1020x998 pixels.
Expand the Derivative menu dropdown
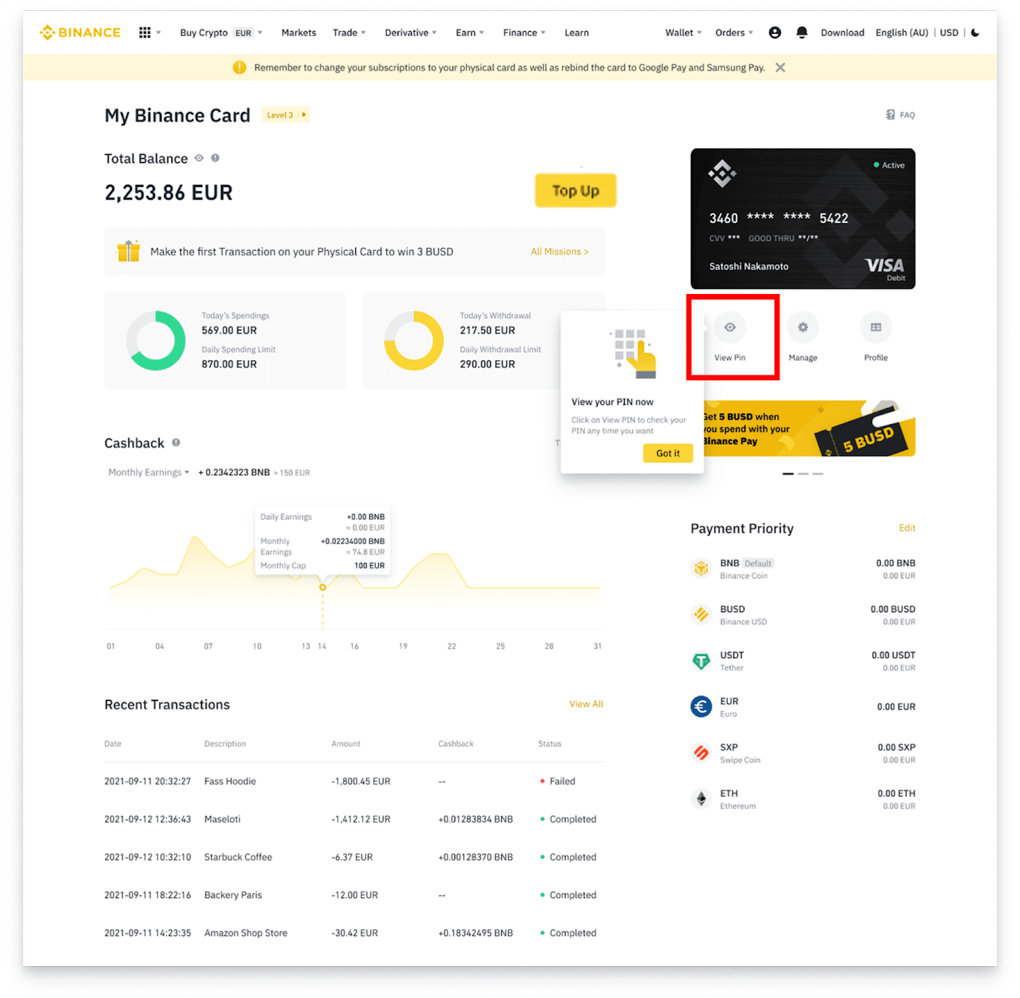[411, 33]
